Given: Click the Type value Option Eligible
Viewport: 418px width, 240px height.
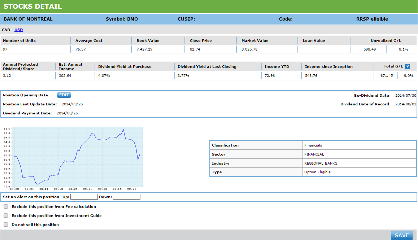Looking at the screenshot, I should [x=317, y=172].
